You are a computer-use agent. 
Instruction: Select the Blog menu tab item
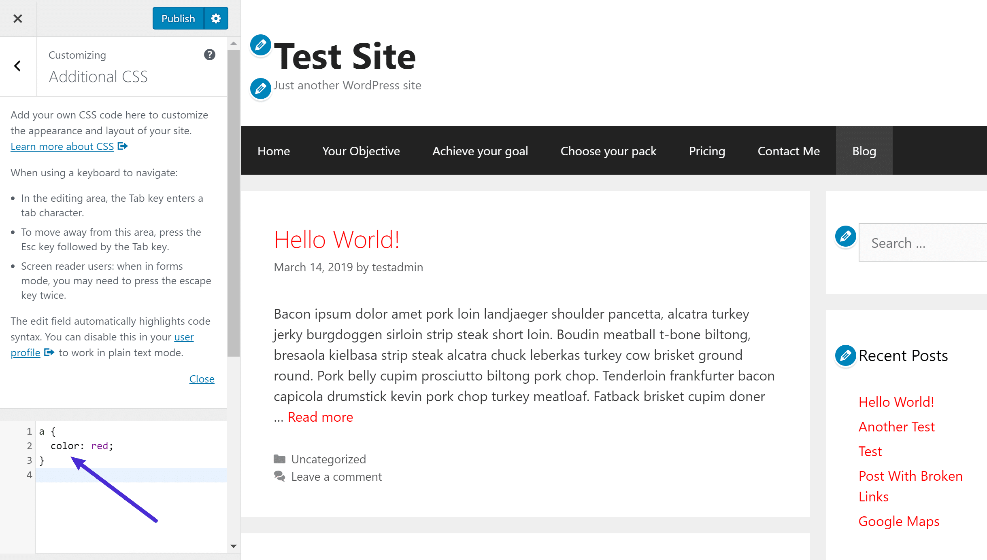(x=864, y=150)
